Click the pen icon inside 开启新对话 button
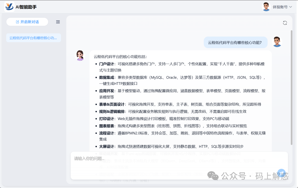Image resolution: width=298 pixels, height=188 pixels. [x=18, y=22]
